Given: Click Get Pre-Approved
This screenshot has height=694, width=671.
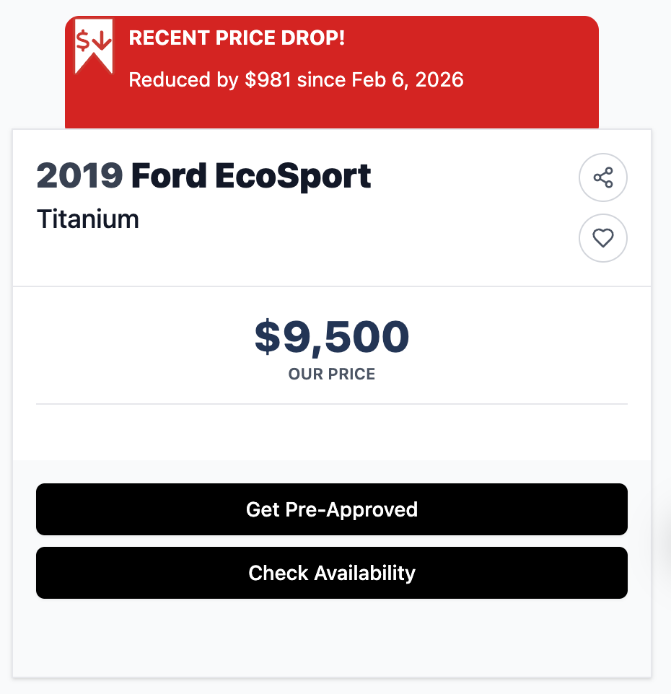Looking at the screenshot, I should tap(332, 509).
